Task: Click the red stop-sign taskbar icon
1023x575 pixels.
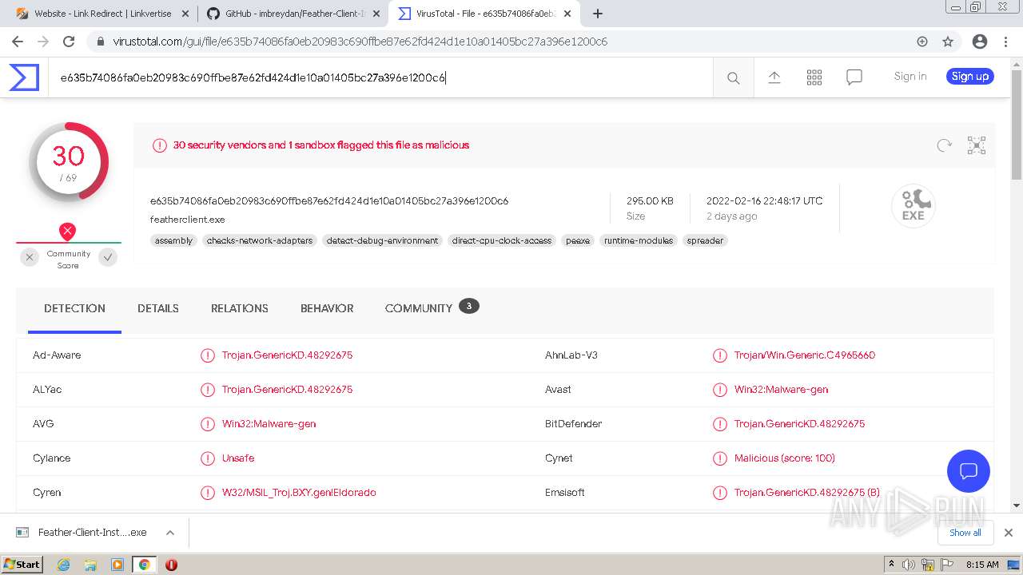Action: click(x=171, y=565)
